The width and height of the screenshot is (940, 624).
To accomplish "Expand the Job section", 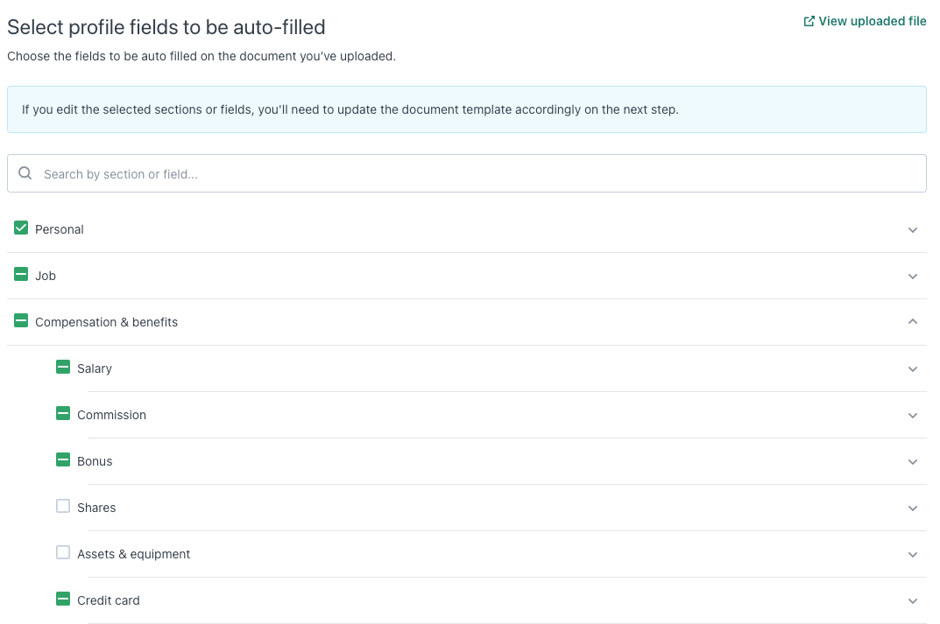I will 912,276.
